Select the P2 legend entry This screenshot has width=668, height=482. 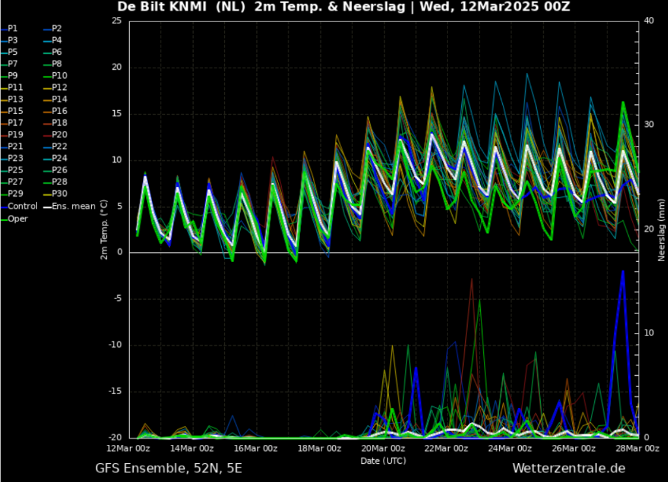pyautogui.click(x=56, y=29)
